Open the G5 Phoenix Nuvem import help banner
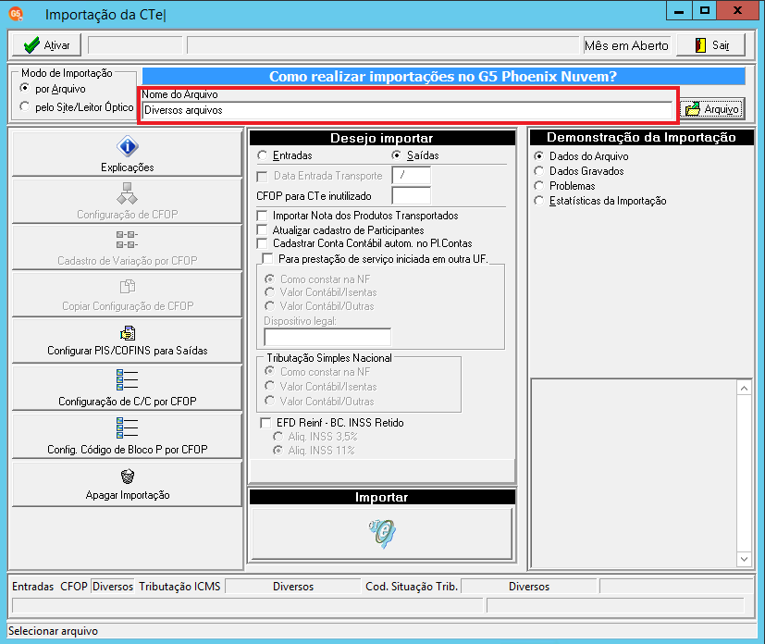This screenshot has height=644, width=765. pos(443,77)
